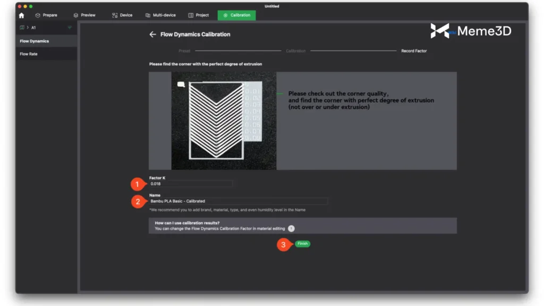Open the help icon after material editing text

tap(291, 228)
